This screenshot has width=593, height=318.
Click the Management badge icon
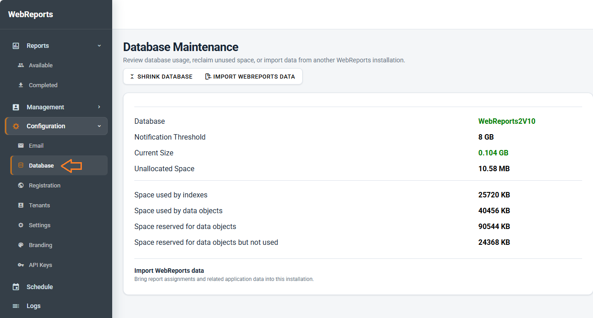pyautogui.click(x=16, y=107)
